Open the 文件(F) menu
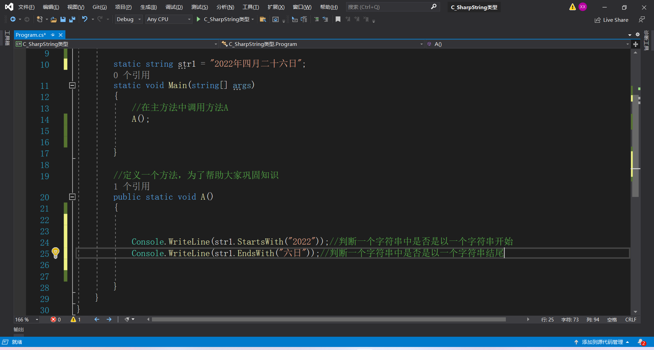The height and width of the screenshot is (350, 654). tap(27, 7)
